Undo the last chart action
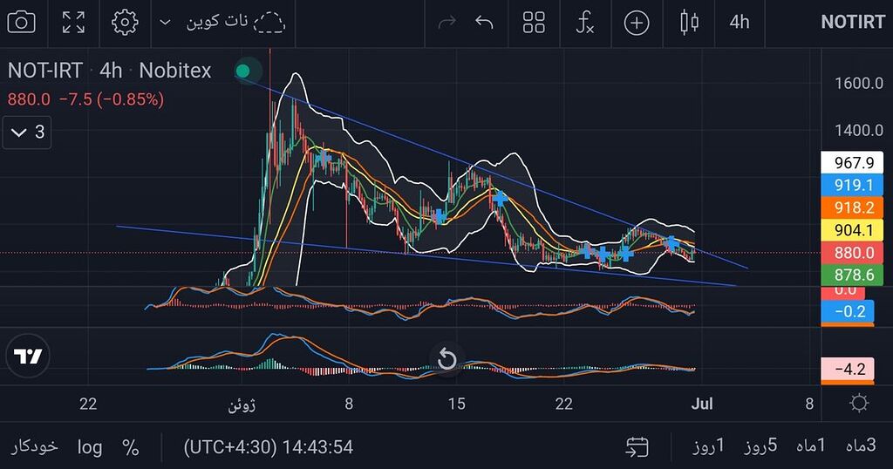 click(484, 22)
